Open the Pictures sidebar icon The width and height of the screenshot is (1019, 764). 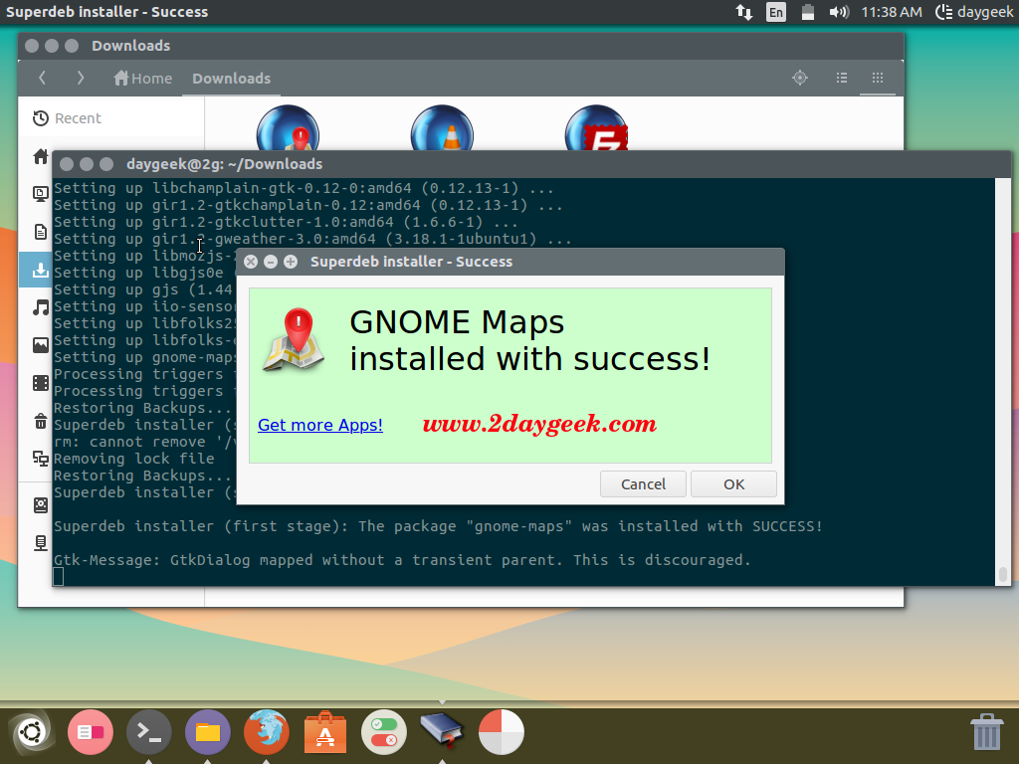(x=40, y=345)
